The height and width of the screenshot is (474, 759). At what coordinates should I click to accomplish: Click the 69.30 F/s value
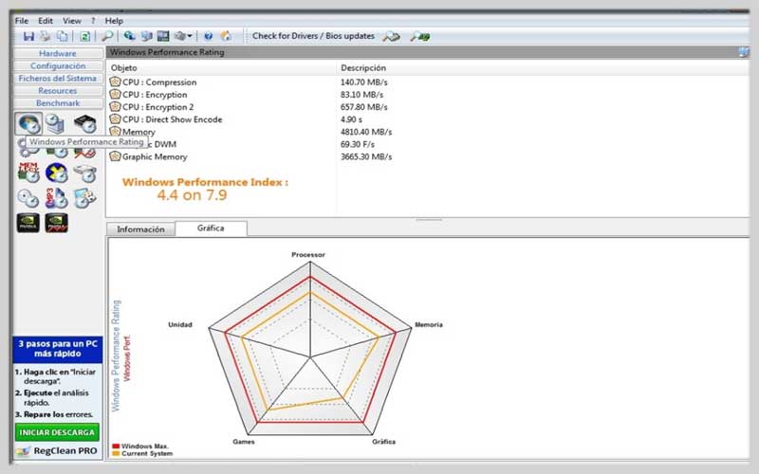tap(358, 144)
